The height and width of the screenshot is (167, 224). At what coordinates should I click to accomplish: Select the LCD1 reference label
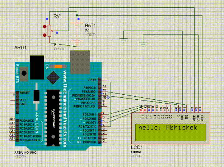[x=137, y=147]
